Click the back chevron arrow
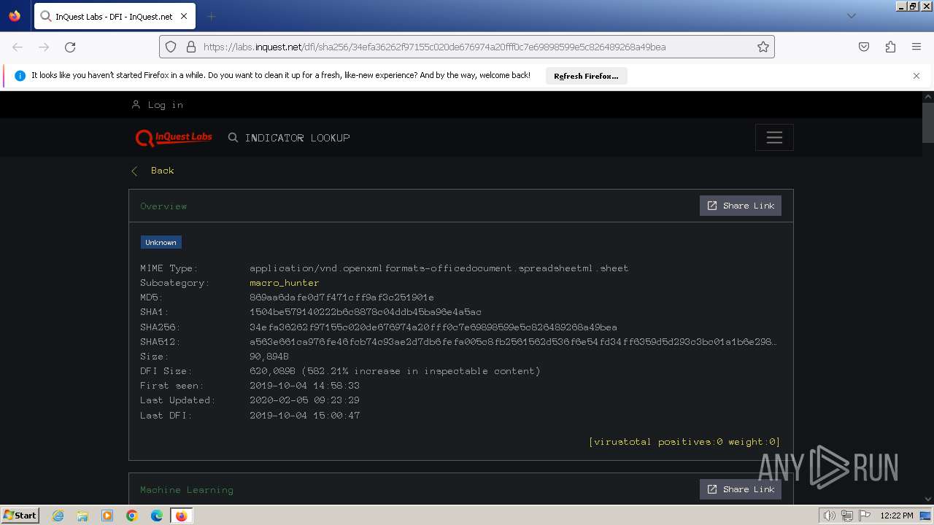Image resolution: width=934 pixels, height=525 pixels. point(134,171)
